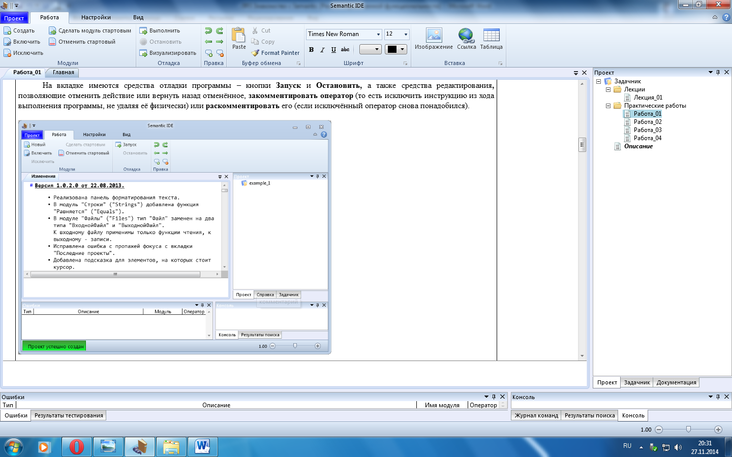Click the left green arrow in Правка
Image resolution: width=732 pixels, height=457 pixels.
click(208, 42)
